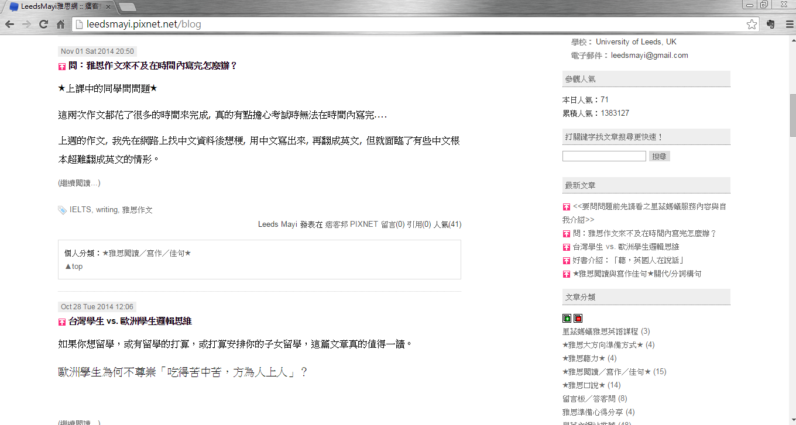The height and width of the screenshot is (425, 796).
Task: Switch to the LeedsMayi雅思網 browser tab
Action: [x=59, y=6]
